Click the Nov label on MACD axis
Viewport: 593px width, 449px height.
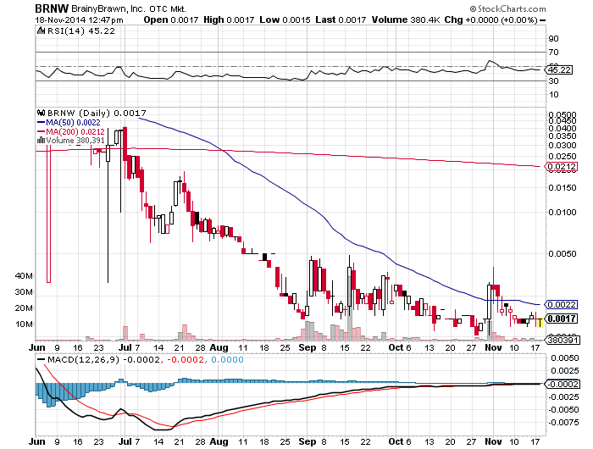pos(493,441)
